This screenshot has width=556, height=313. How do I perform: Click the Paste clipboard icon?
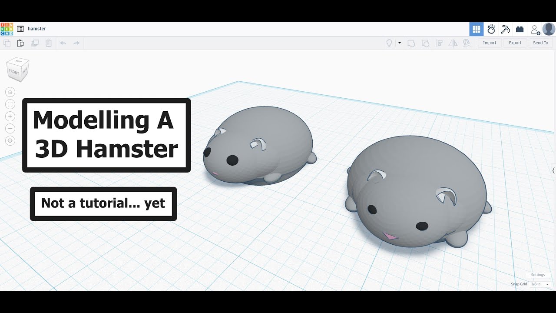tap(20, 43)
